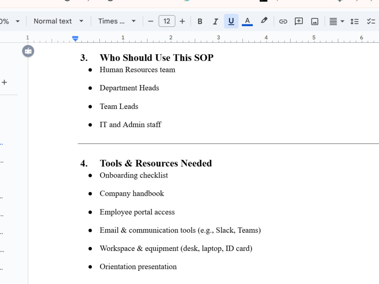Viewport: 379px width, 284px height.
Task: Toggle bold formatting
Action: click(x=200, y=21)
